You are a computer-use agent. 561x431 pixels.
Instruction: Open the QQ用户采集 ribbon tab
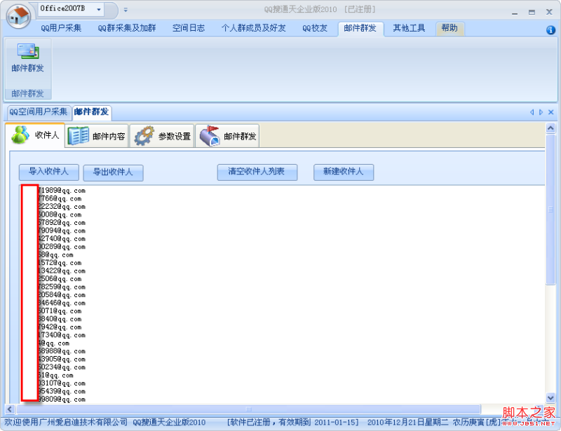(x=61, y=28)
